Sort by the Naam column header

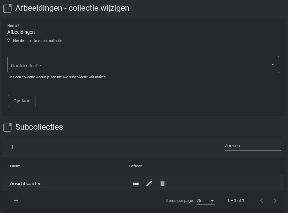tap(15, 166)
